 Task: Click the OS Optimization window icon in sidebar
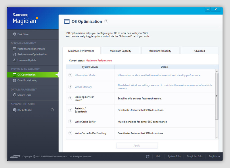pos(15,75)
